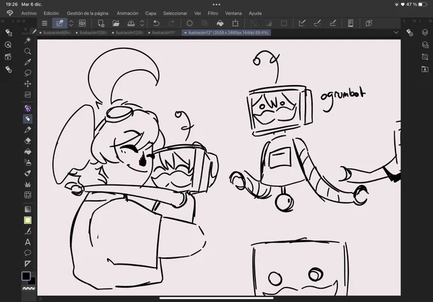Screen dimensions: 433x302
Task: Open the command bar hamburger menu
Action: point(45,24)
